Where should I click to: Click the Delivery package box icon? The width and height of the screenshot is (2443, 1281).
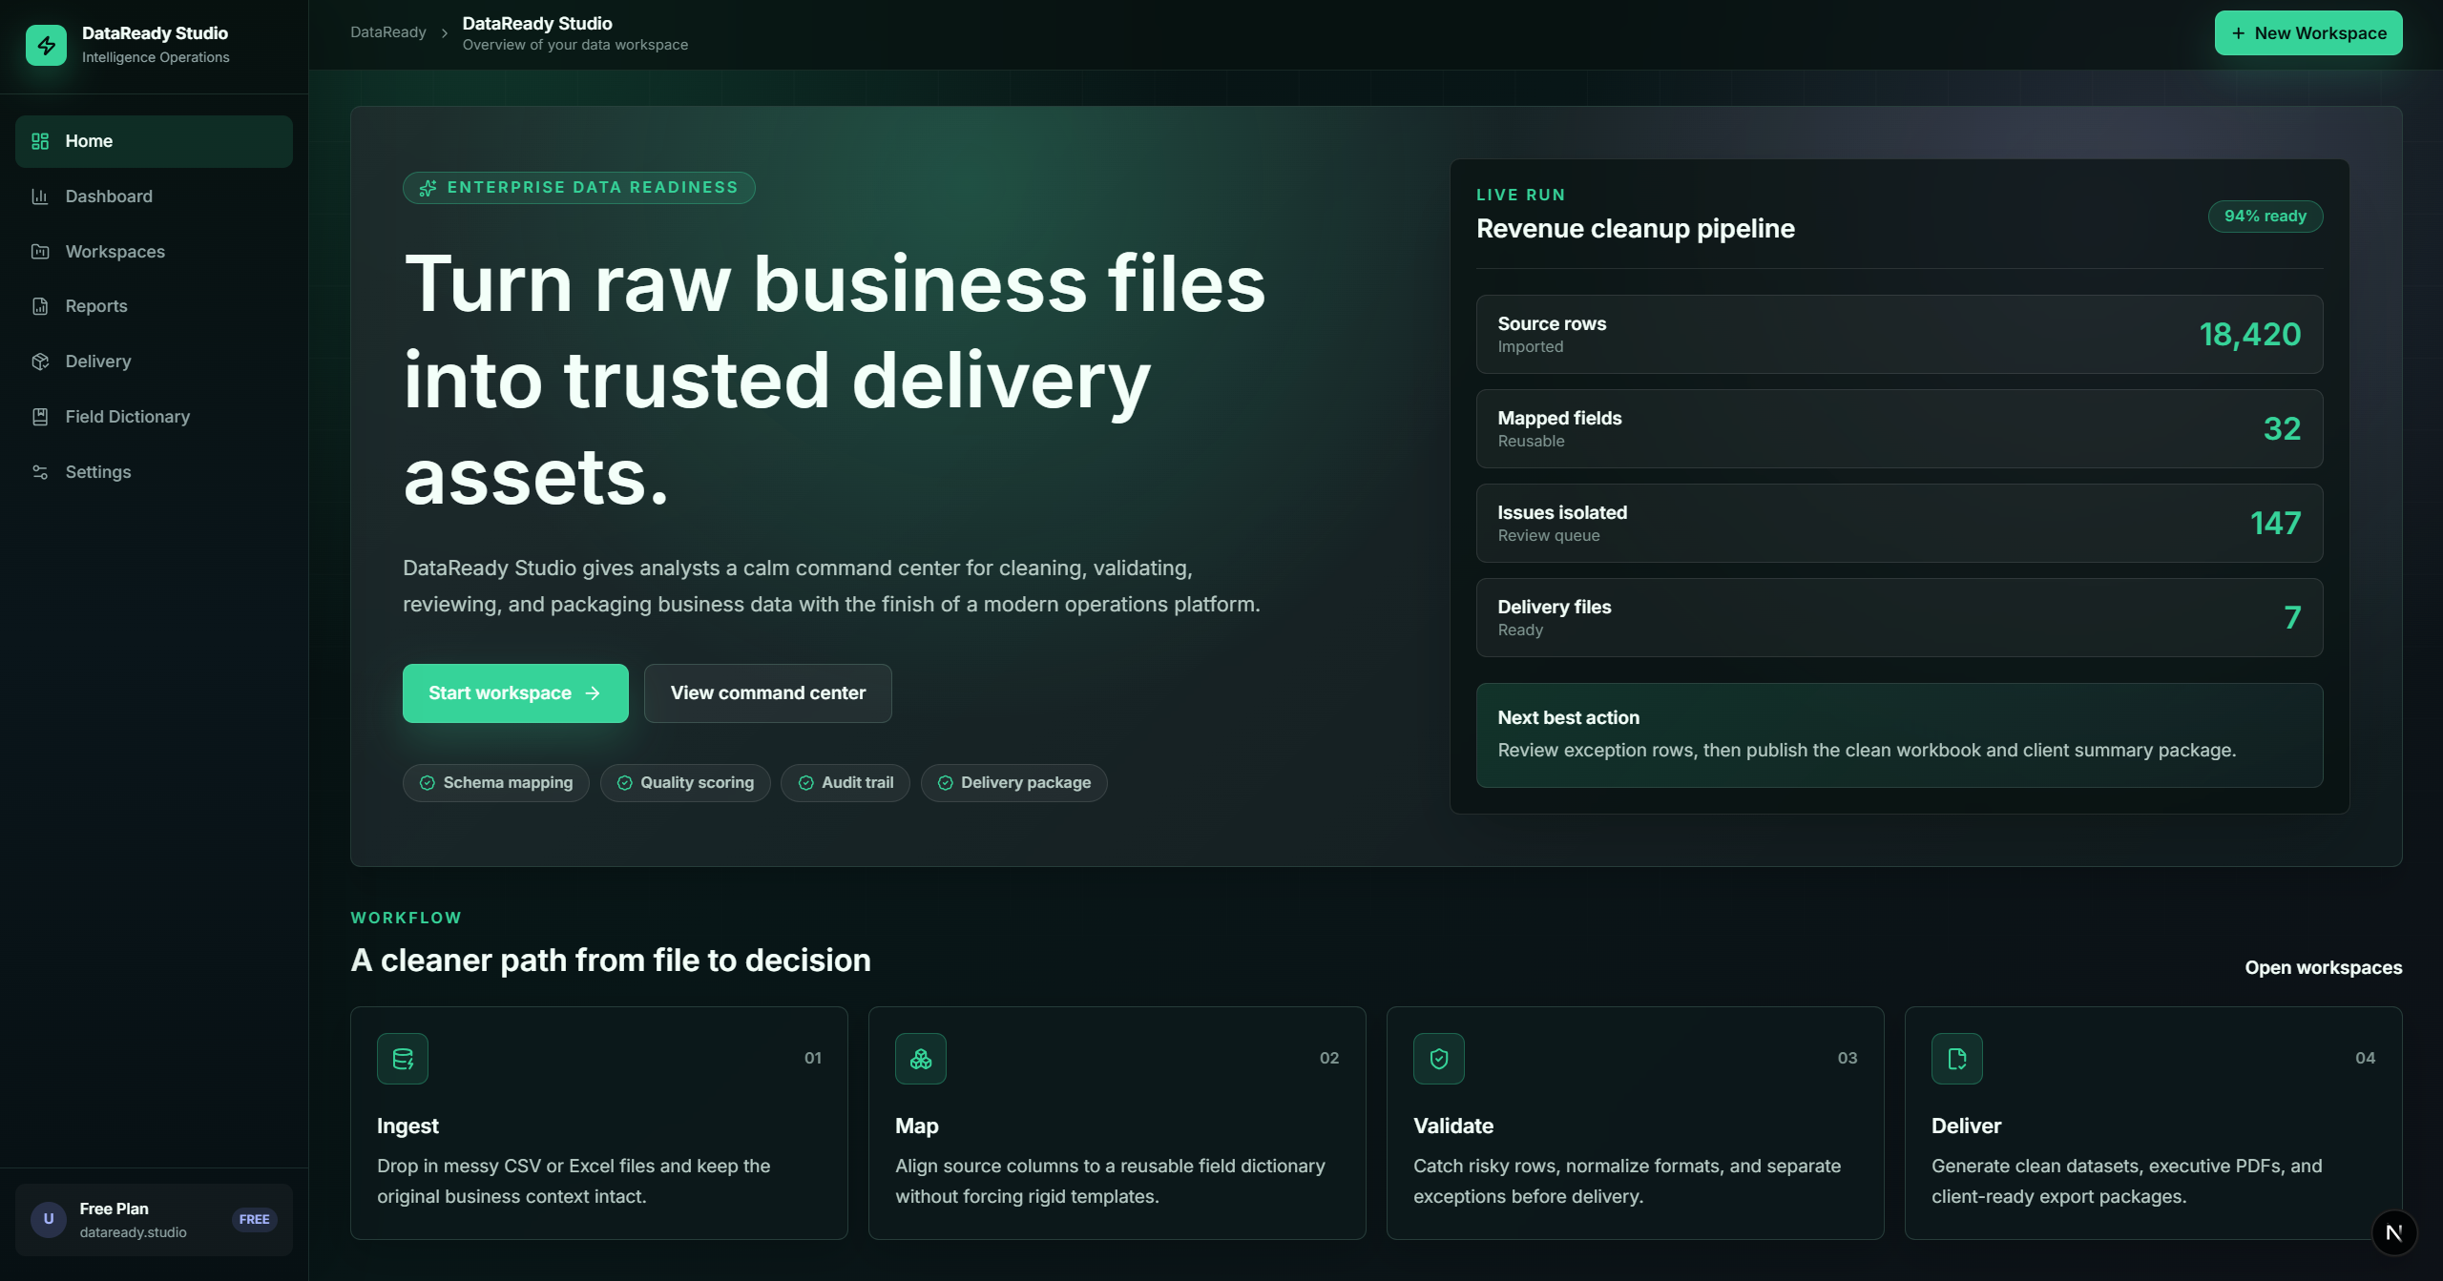pyautogui.click(x=40, y=362)
